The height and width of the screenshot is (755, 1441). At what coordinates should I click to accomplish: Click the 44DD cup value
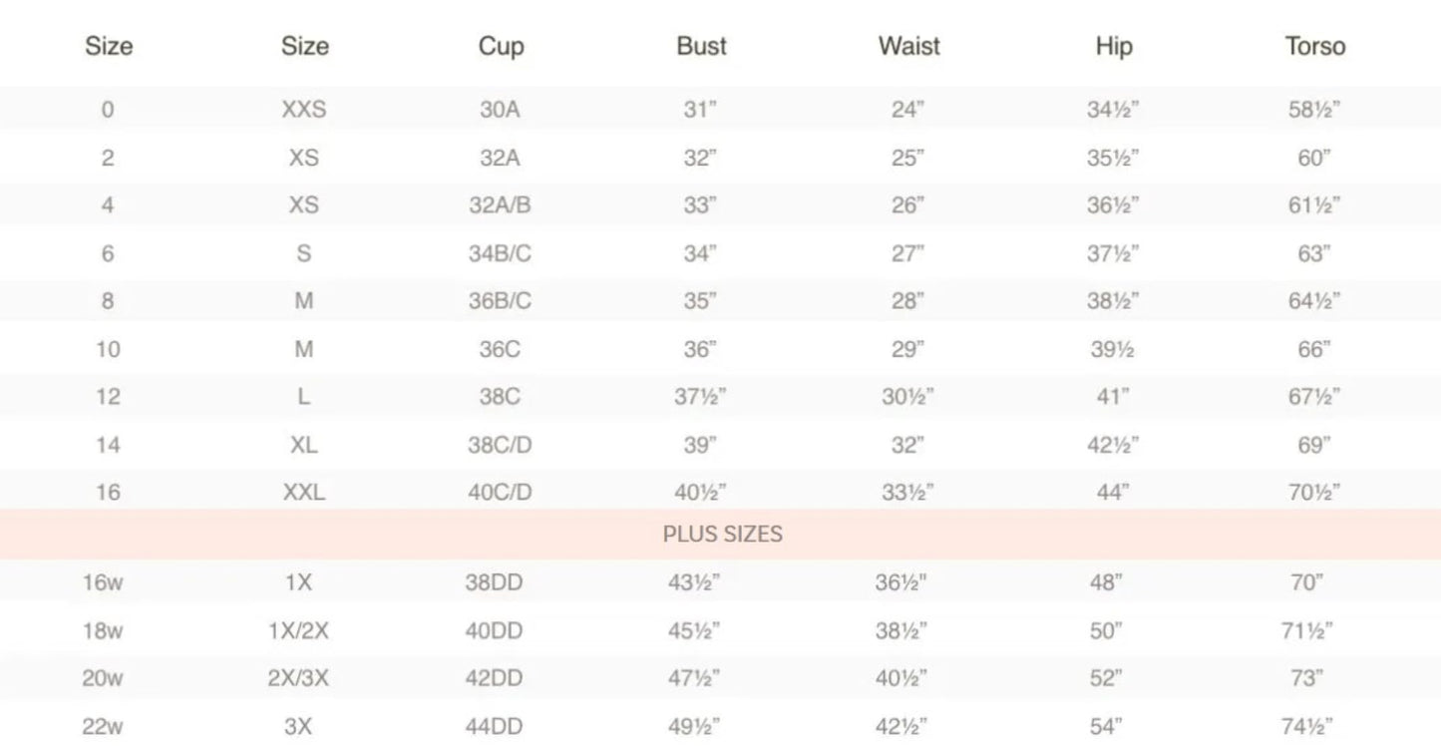(x=494, y=727)
